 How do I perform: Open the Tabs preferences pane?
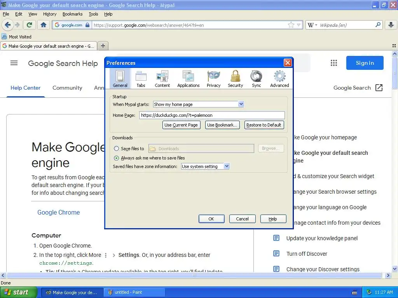point(141,79)
